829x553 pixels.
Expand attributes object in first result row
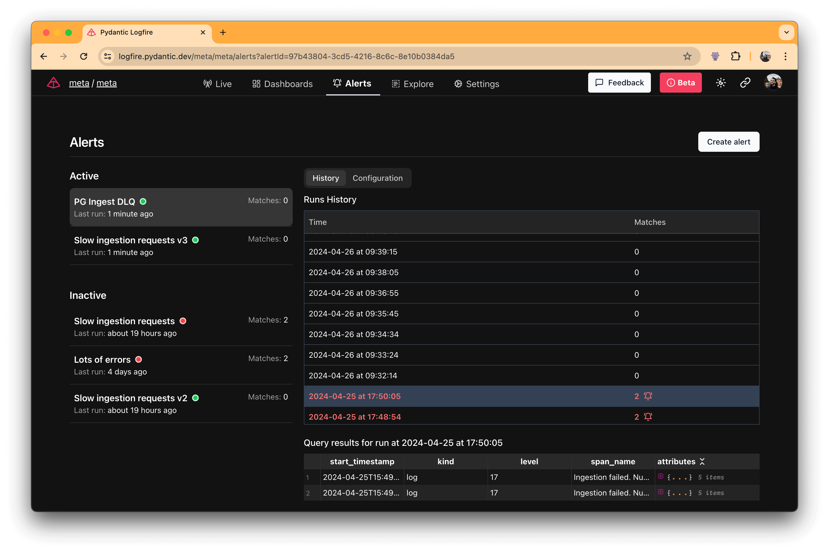661,477
